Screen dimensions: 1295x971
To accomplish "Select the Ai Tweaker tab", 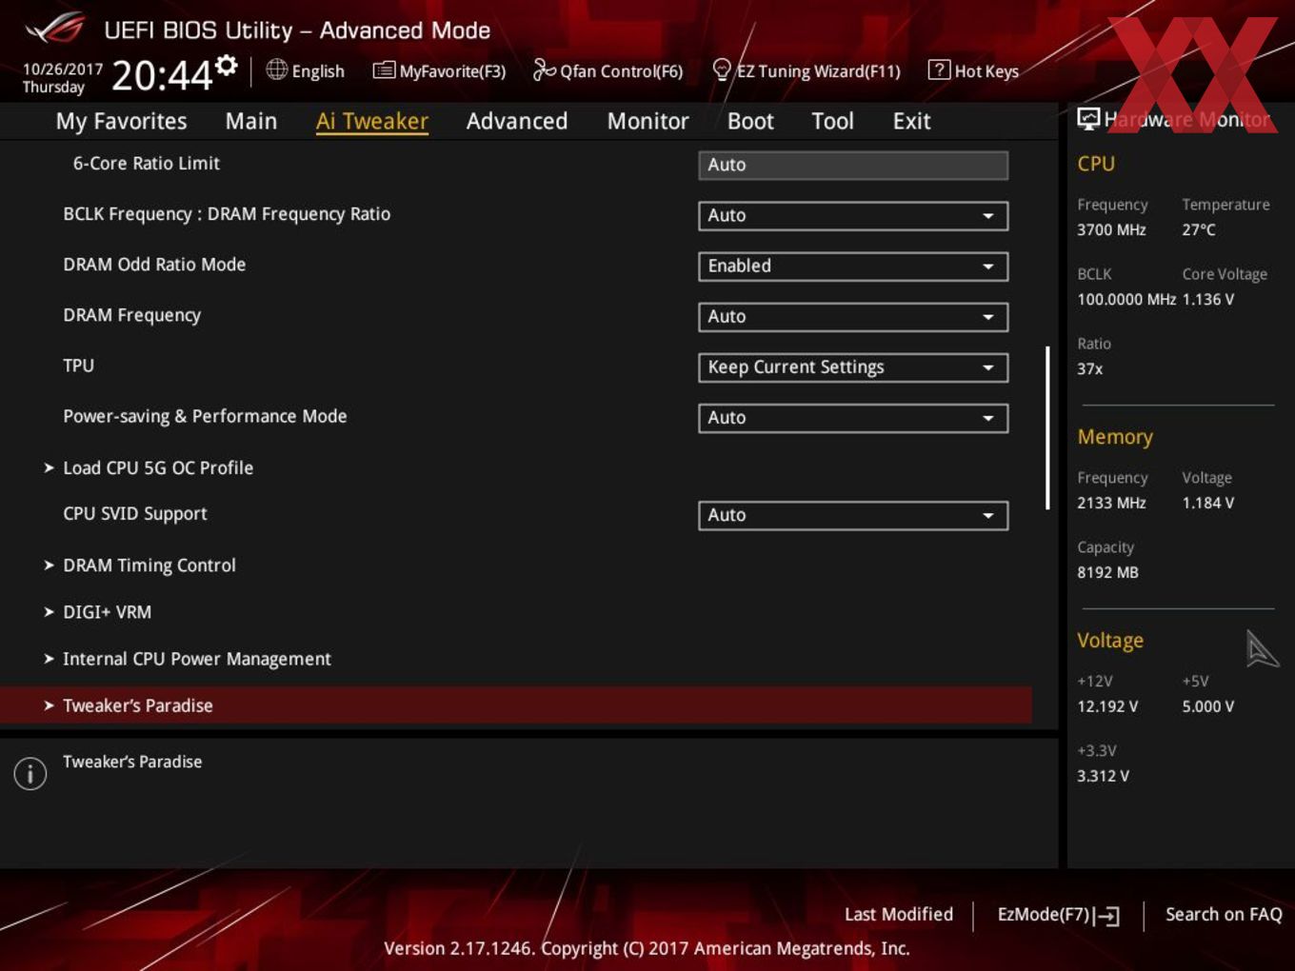I will point(372,121).
